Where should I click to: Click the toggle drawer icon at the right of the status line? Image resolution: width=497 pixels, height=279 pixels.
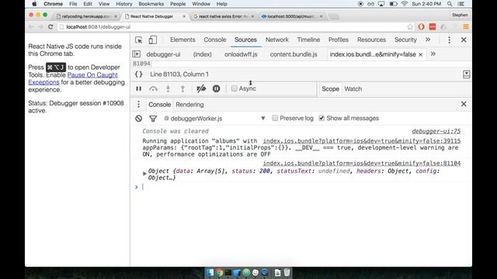(466, 74)
